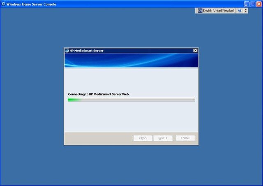
Task: Click the HP MediaSmart Server title icon
Action: point(67,51)
